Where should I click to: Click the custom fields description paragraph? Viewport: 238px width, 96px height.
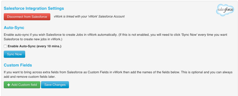coord(118,74)
